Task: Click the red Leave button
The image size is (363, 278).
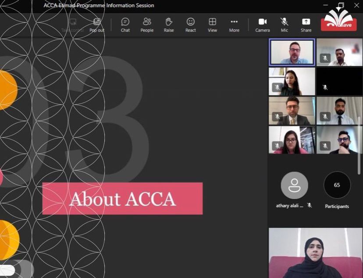Action: pyautogui.click(x=339, y=25)
